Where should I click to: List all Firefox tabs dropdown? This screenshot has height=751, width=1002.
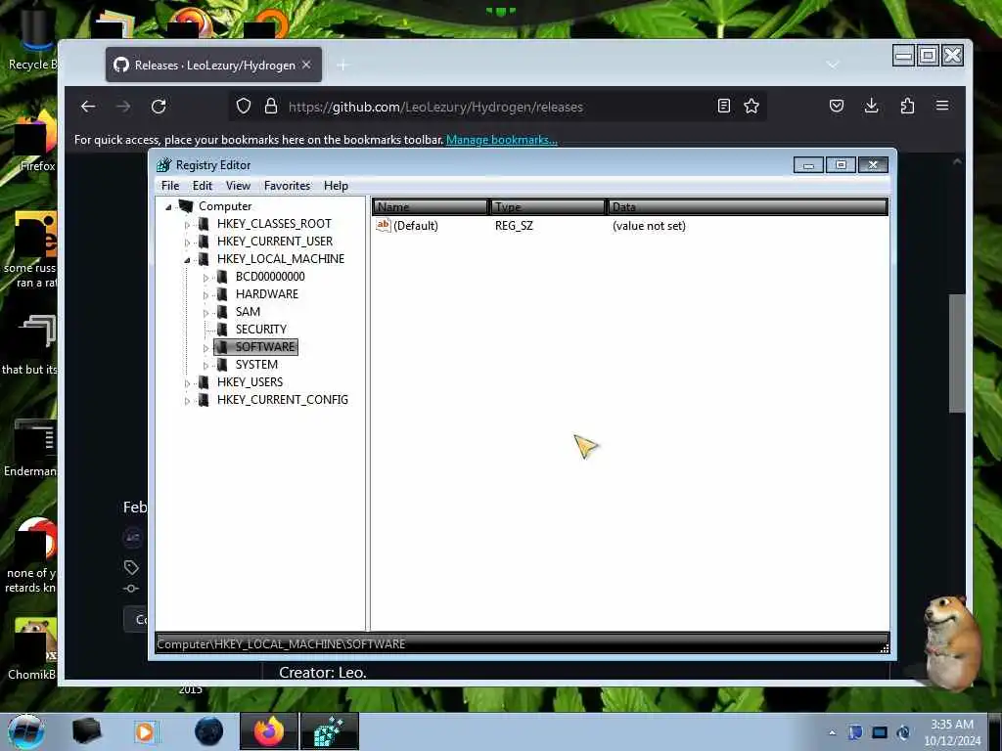click(x=833, y=66)
